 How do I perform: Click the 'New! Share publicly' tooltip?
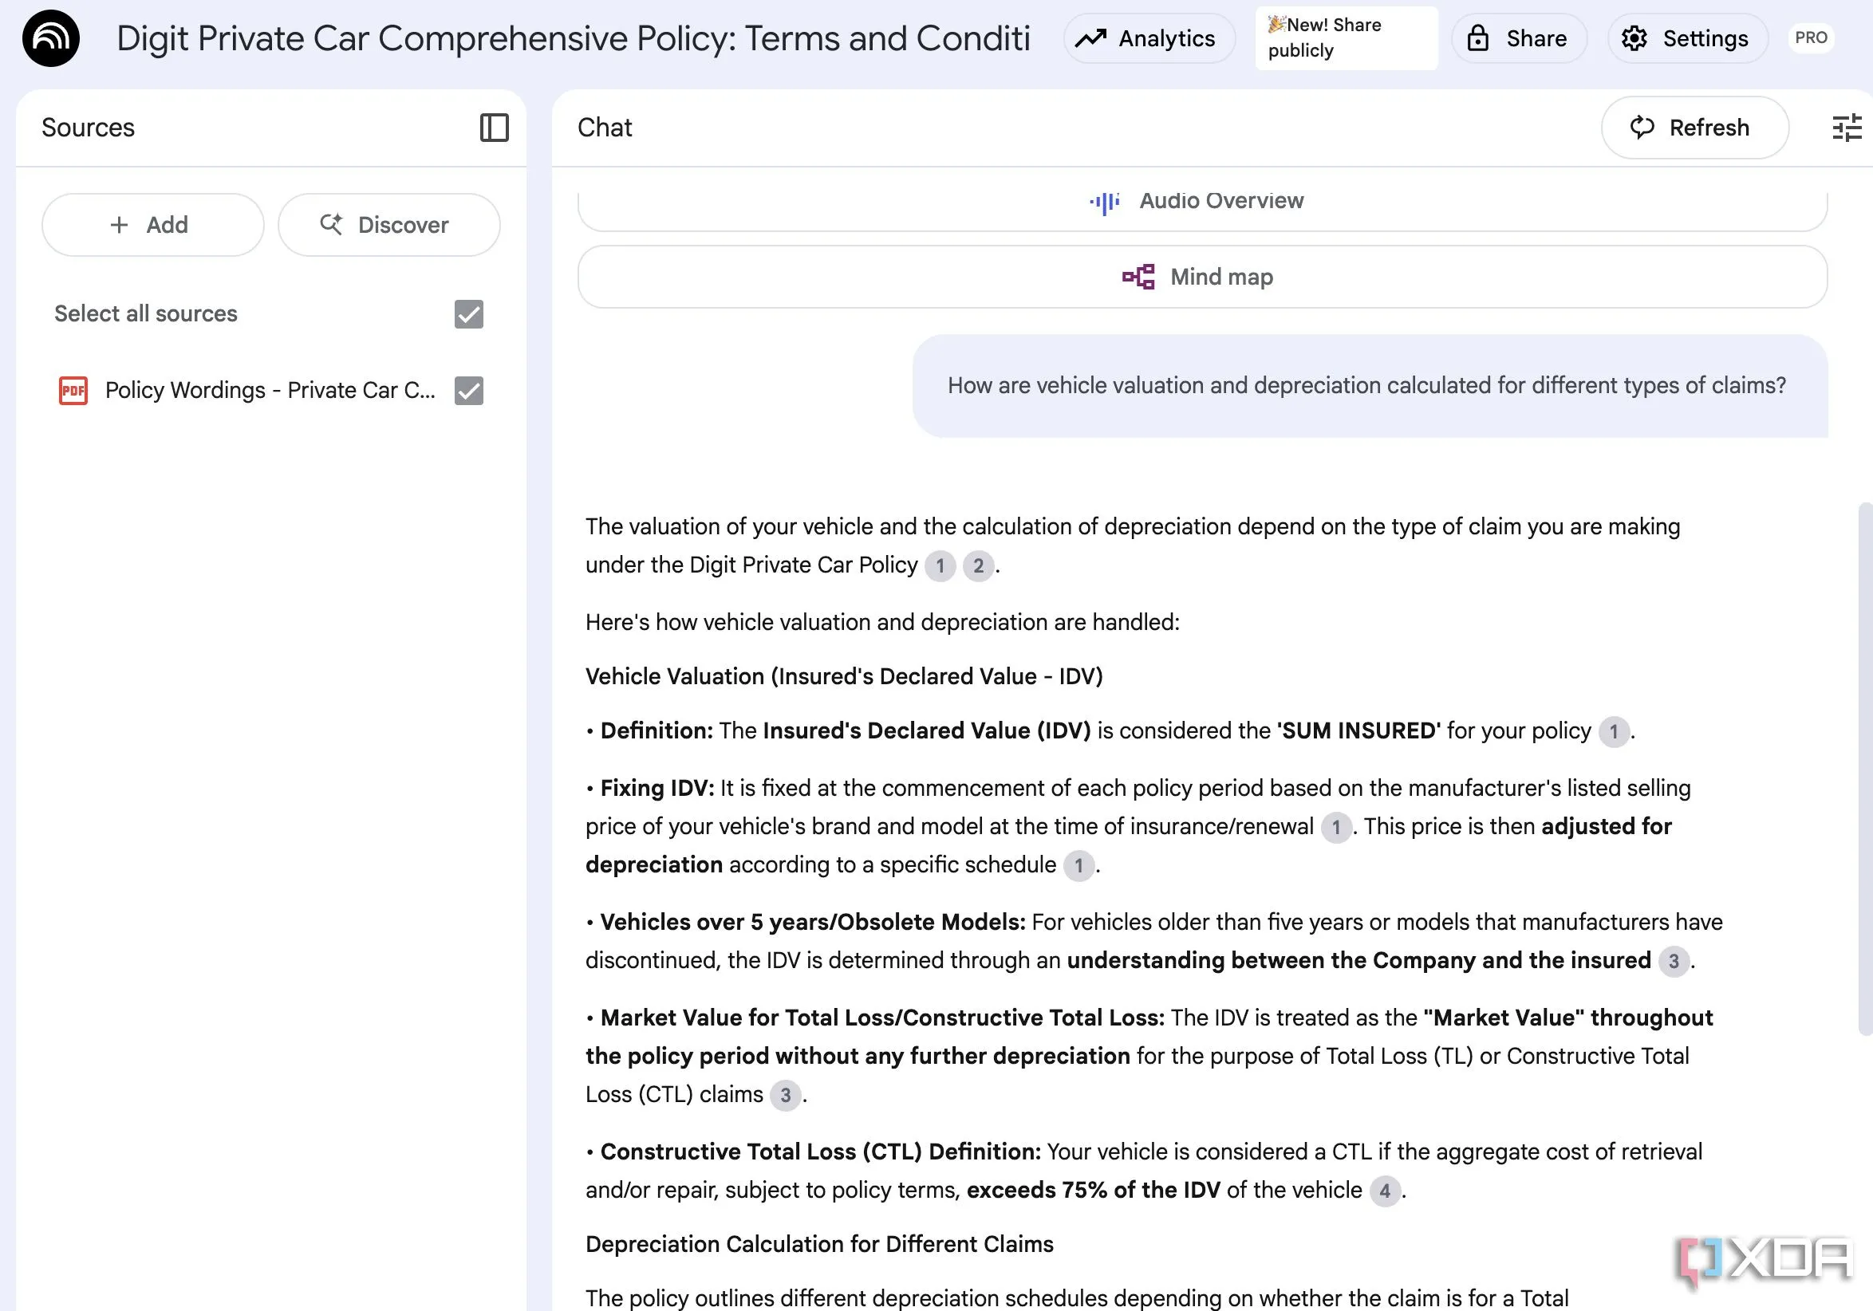[1346, 38]
